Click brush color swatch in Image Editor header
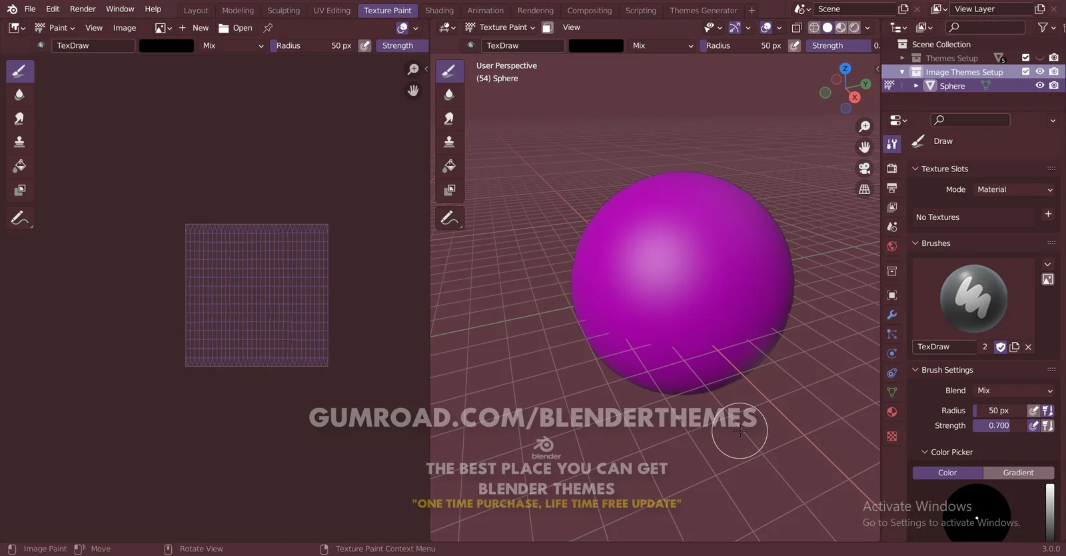 (167, 45)
